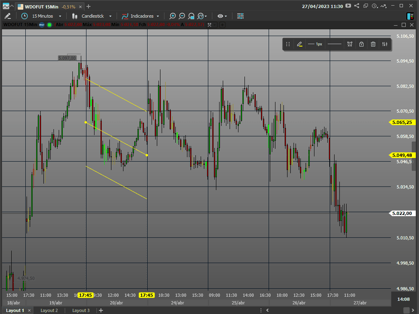This screenshot has height=314, width=419.
Task: Switch to the Layout 1 tab
Action: point(15,310)
